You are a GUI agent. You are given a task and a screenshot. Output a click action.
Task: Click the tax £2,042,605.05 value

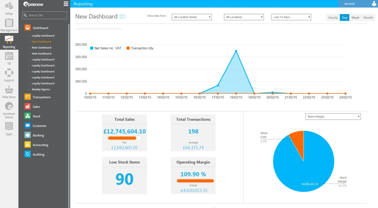click(x=124, y=148)
